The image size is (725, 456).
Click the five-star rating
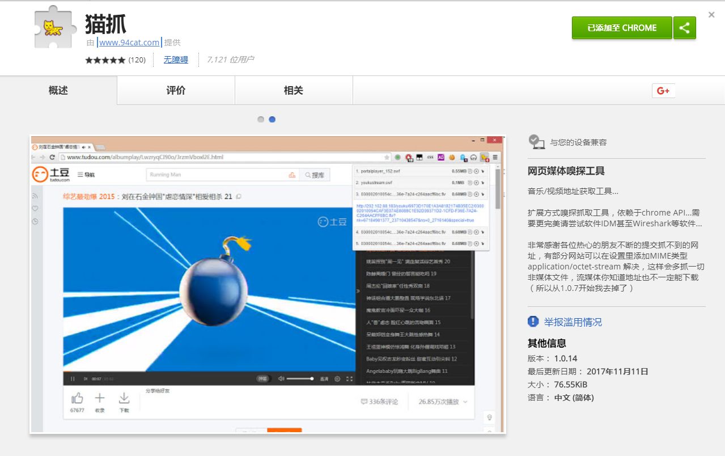pyautogui.click(x=105, y=60)
